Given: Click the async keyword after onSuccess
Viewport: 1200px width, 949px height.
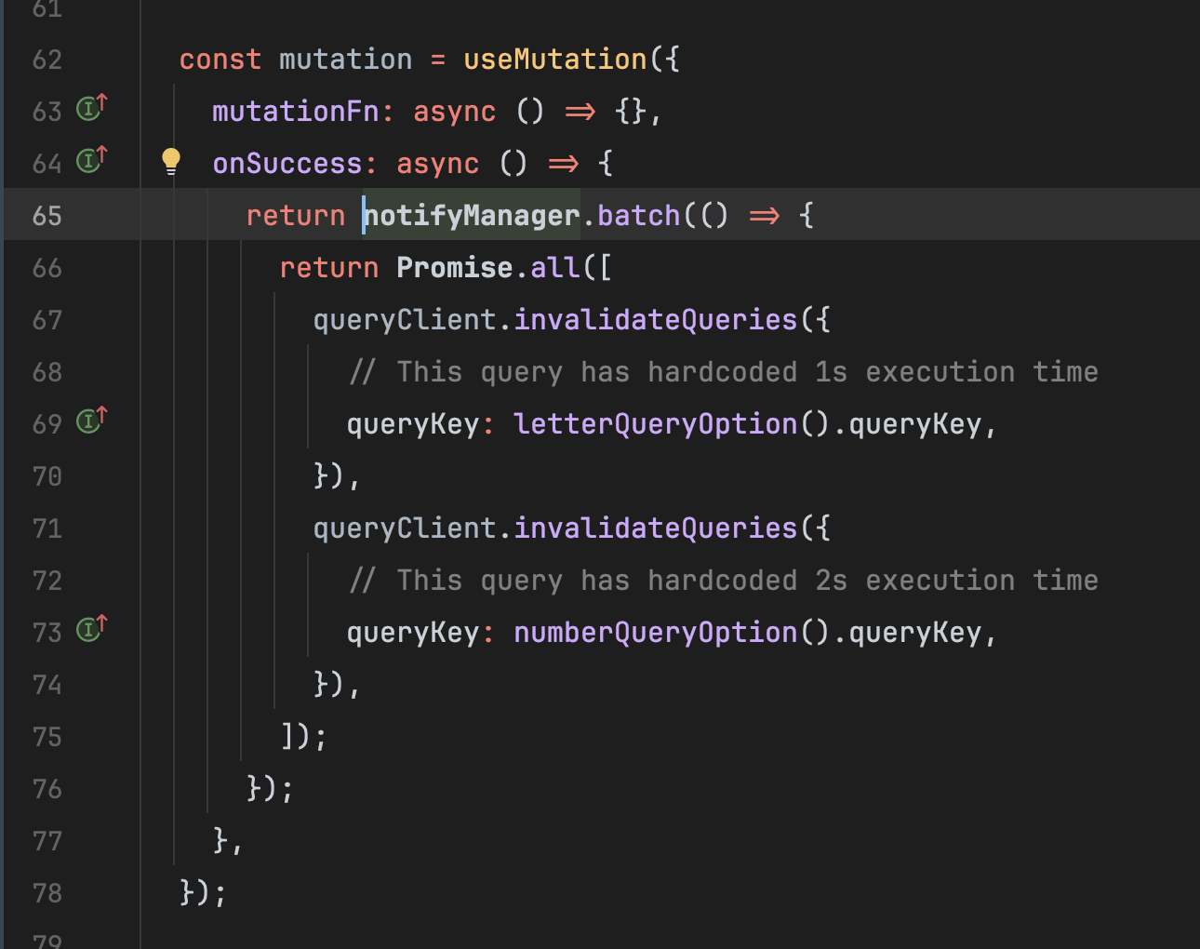Looking at the screenshot, I should tap(438, 164).
